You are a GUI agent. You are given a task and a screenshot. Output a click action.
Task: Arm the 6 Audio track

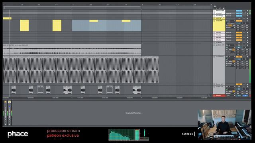tap(247, 33)
